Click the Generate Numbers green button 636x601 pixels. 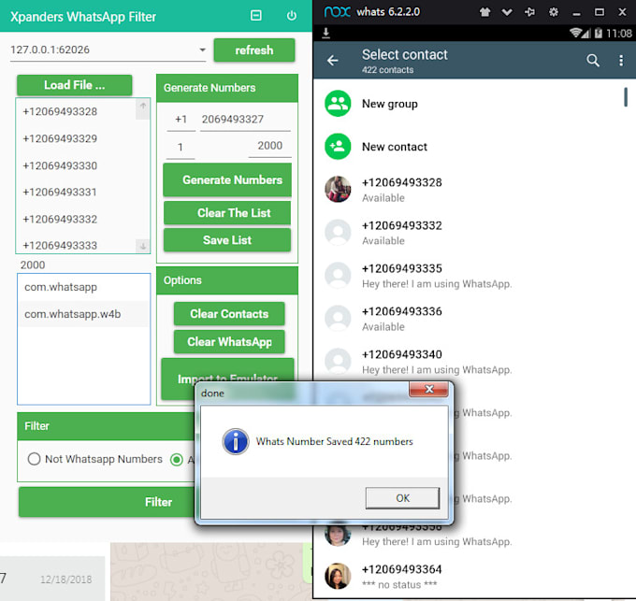pos(227,180)
